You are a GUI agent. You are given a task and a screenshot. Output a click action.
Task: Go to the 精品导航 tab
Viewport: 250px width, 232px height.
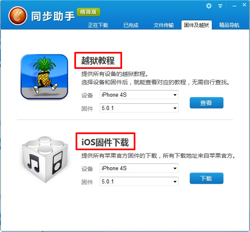[x=229, y=25]
